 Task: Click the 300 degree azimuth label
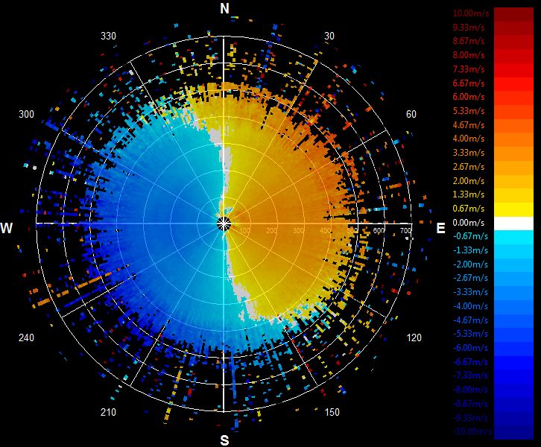coord(26,114)
